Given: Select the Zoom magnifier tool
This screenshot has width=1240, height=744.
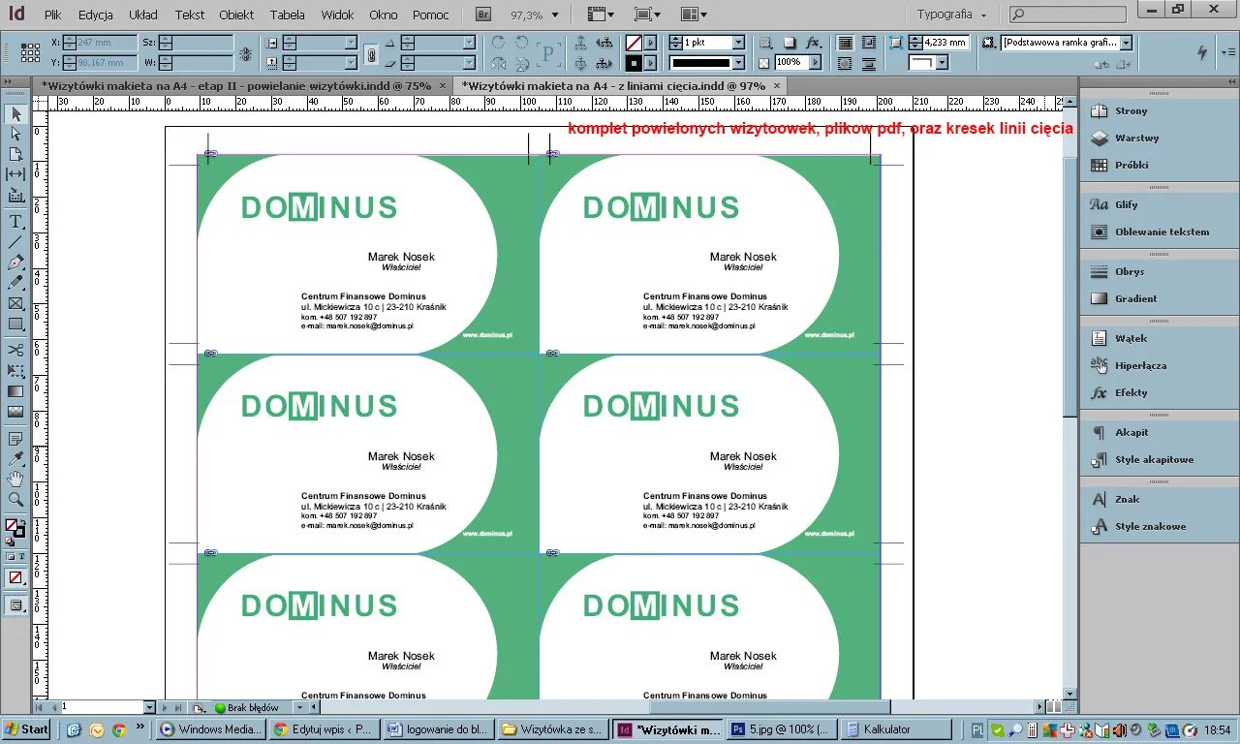Looking at the screenshot, I should (x=15, y=500).
